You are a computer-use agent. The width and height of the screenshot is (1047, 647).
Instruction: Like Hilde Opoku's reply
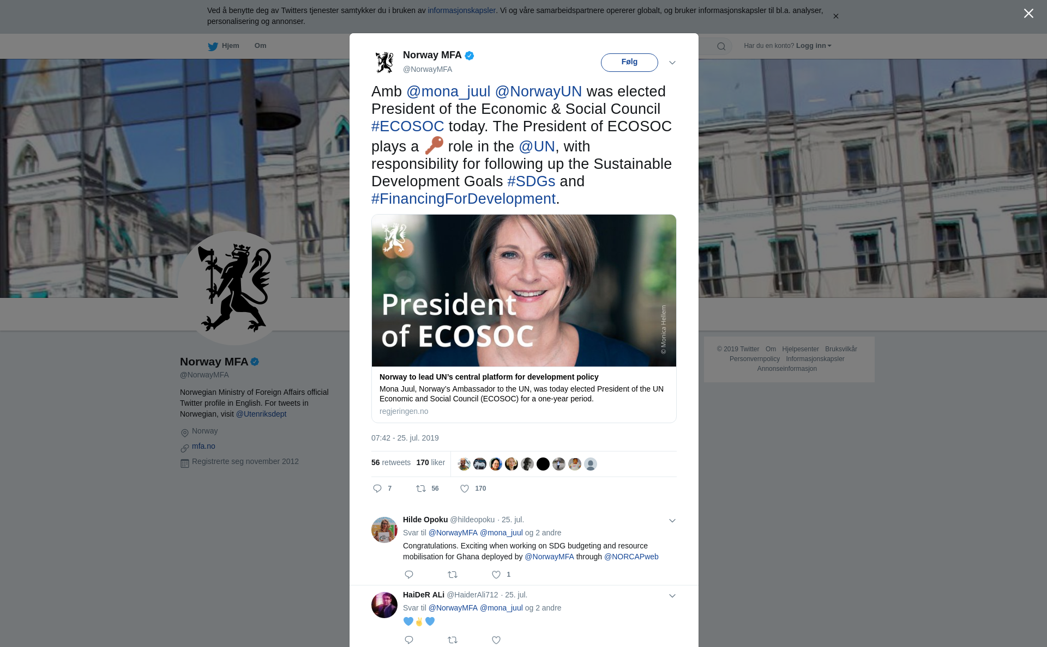coord(496,575)
